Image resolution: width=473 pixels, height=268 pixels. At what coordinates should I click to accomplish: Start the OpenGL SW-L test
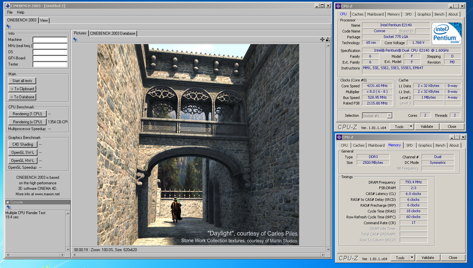(x=23, y=152)
